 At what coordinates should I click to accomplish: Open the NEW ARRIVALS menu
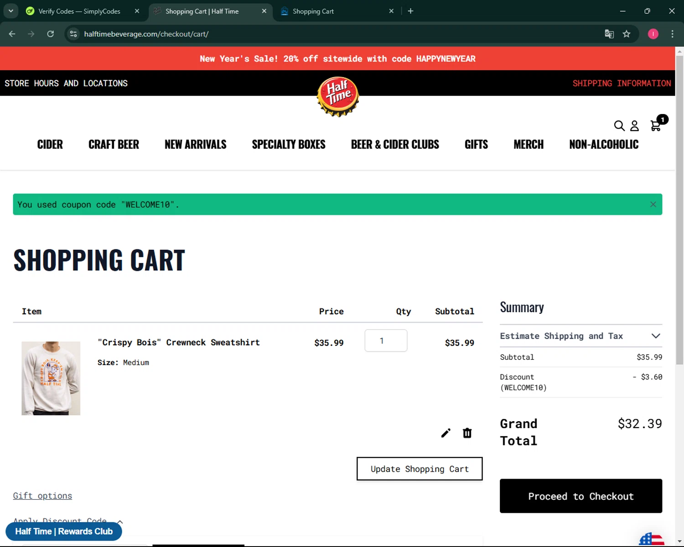(196, 144)
